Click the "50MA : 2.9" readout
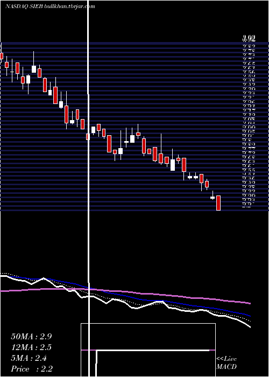The image size is (269, 377). tap(31, 337)
